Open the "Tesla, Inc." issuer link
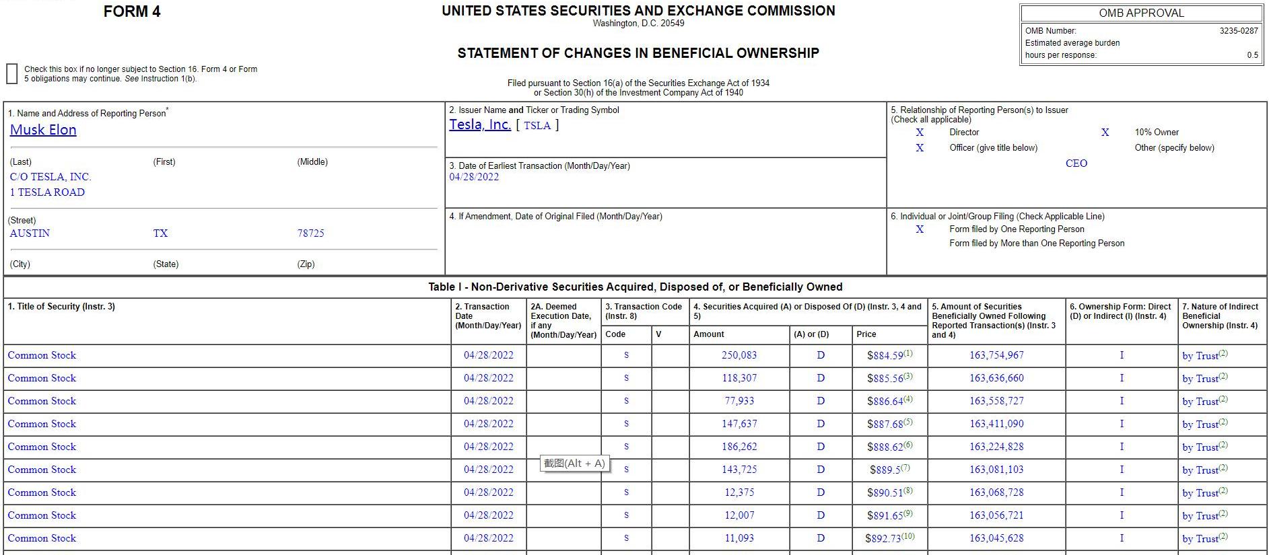The width and height of the screenshot is (1269, 555). (479, 124)
